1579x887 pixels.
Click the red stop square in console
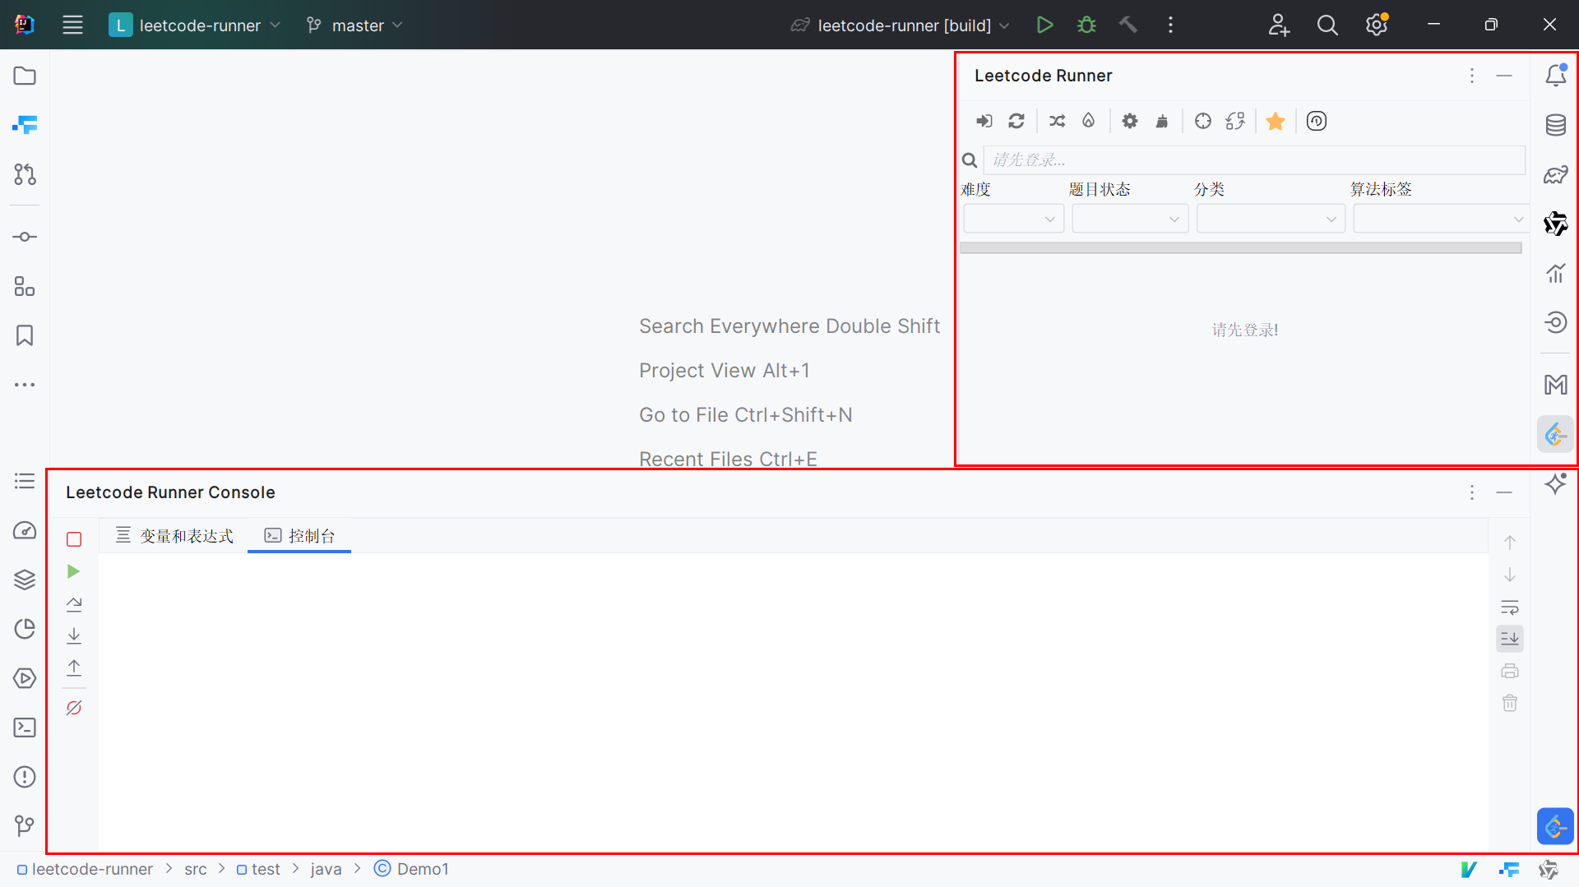click(74, 539)
